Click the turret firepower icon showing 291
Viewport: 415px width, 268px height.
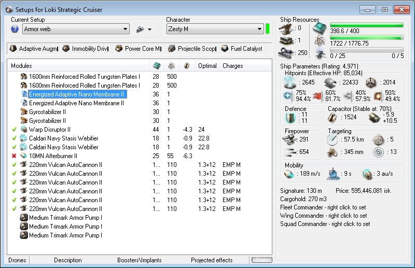click(x=289, y=139)
